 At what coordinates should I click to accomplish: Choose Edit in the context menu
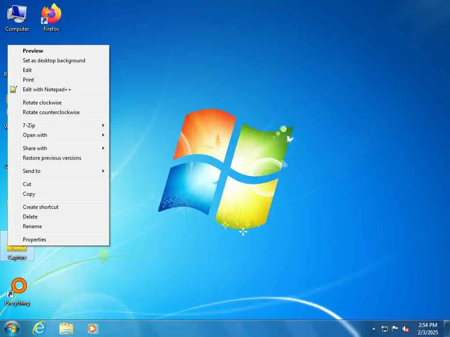pos(58,70)
